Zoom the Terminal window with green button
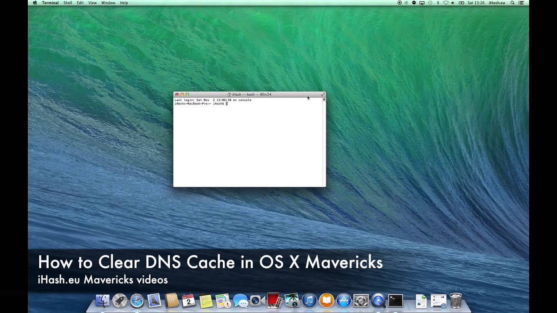The image size is (557, 313). (x=187, y=94)
